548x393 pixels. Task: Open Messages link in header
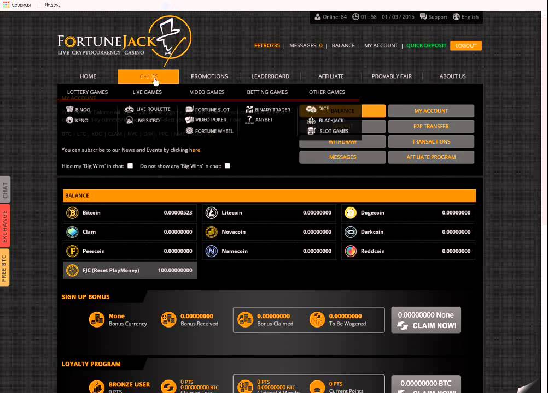pos(306,46)
